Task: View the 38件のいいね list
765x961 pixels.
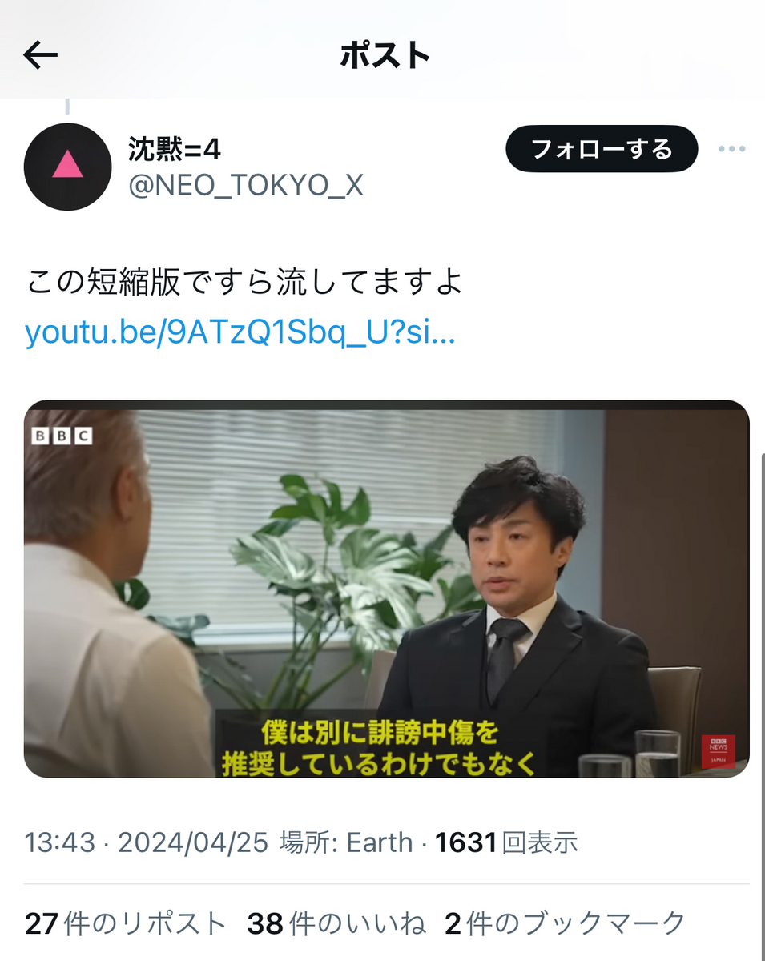Action: [336, 923]
